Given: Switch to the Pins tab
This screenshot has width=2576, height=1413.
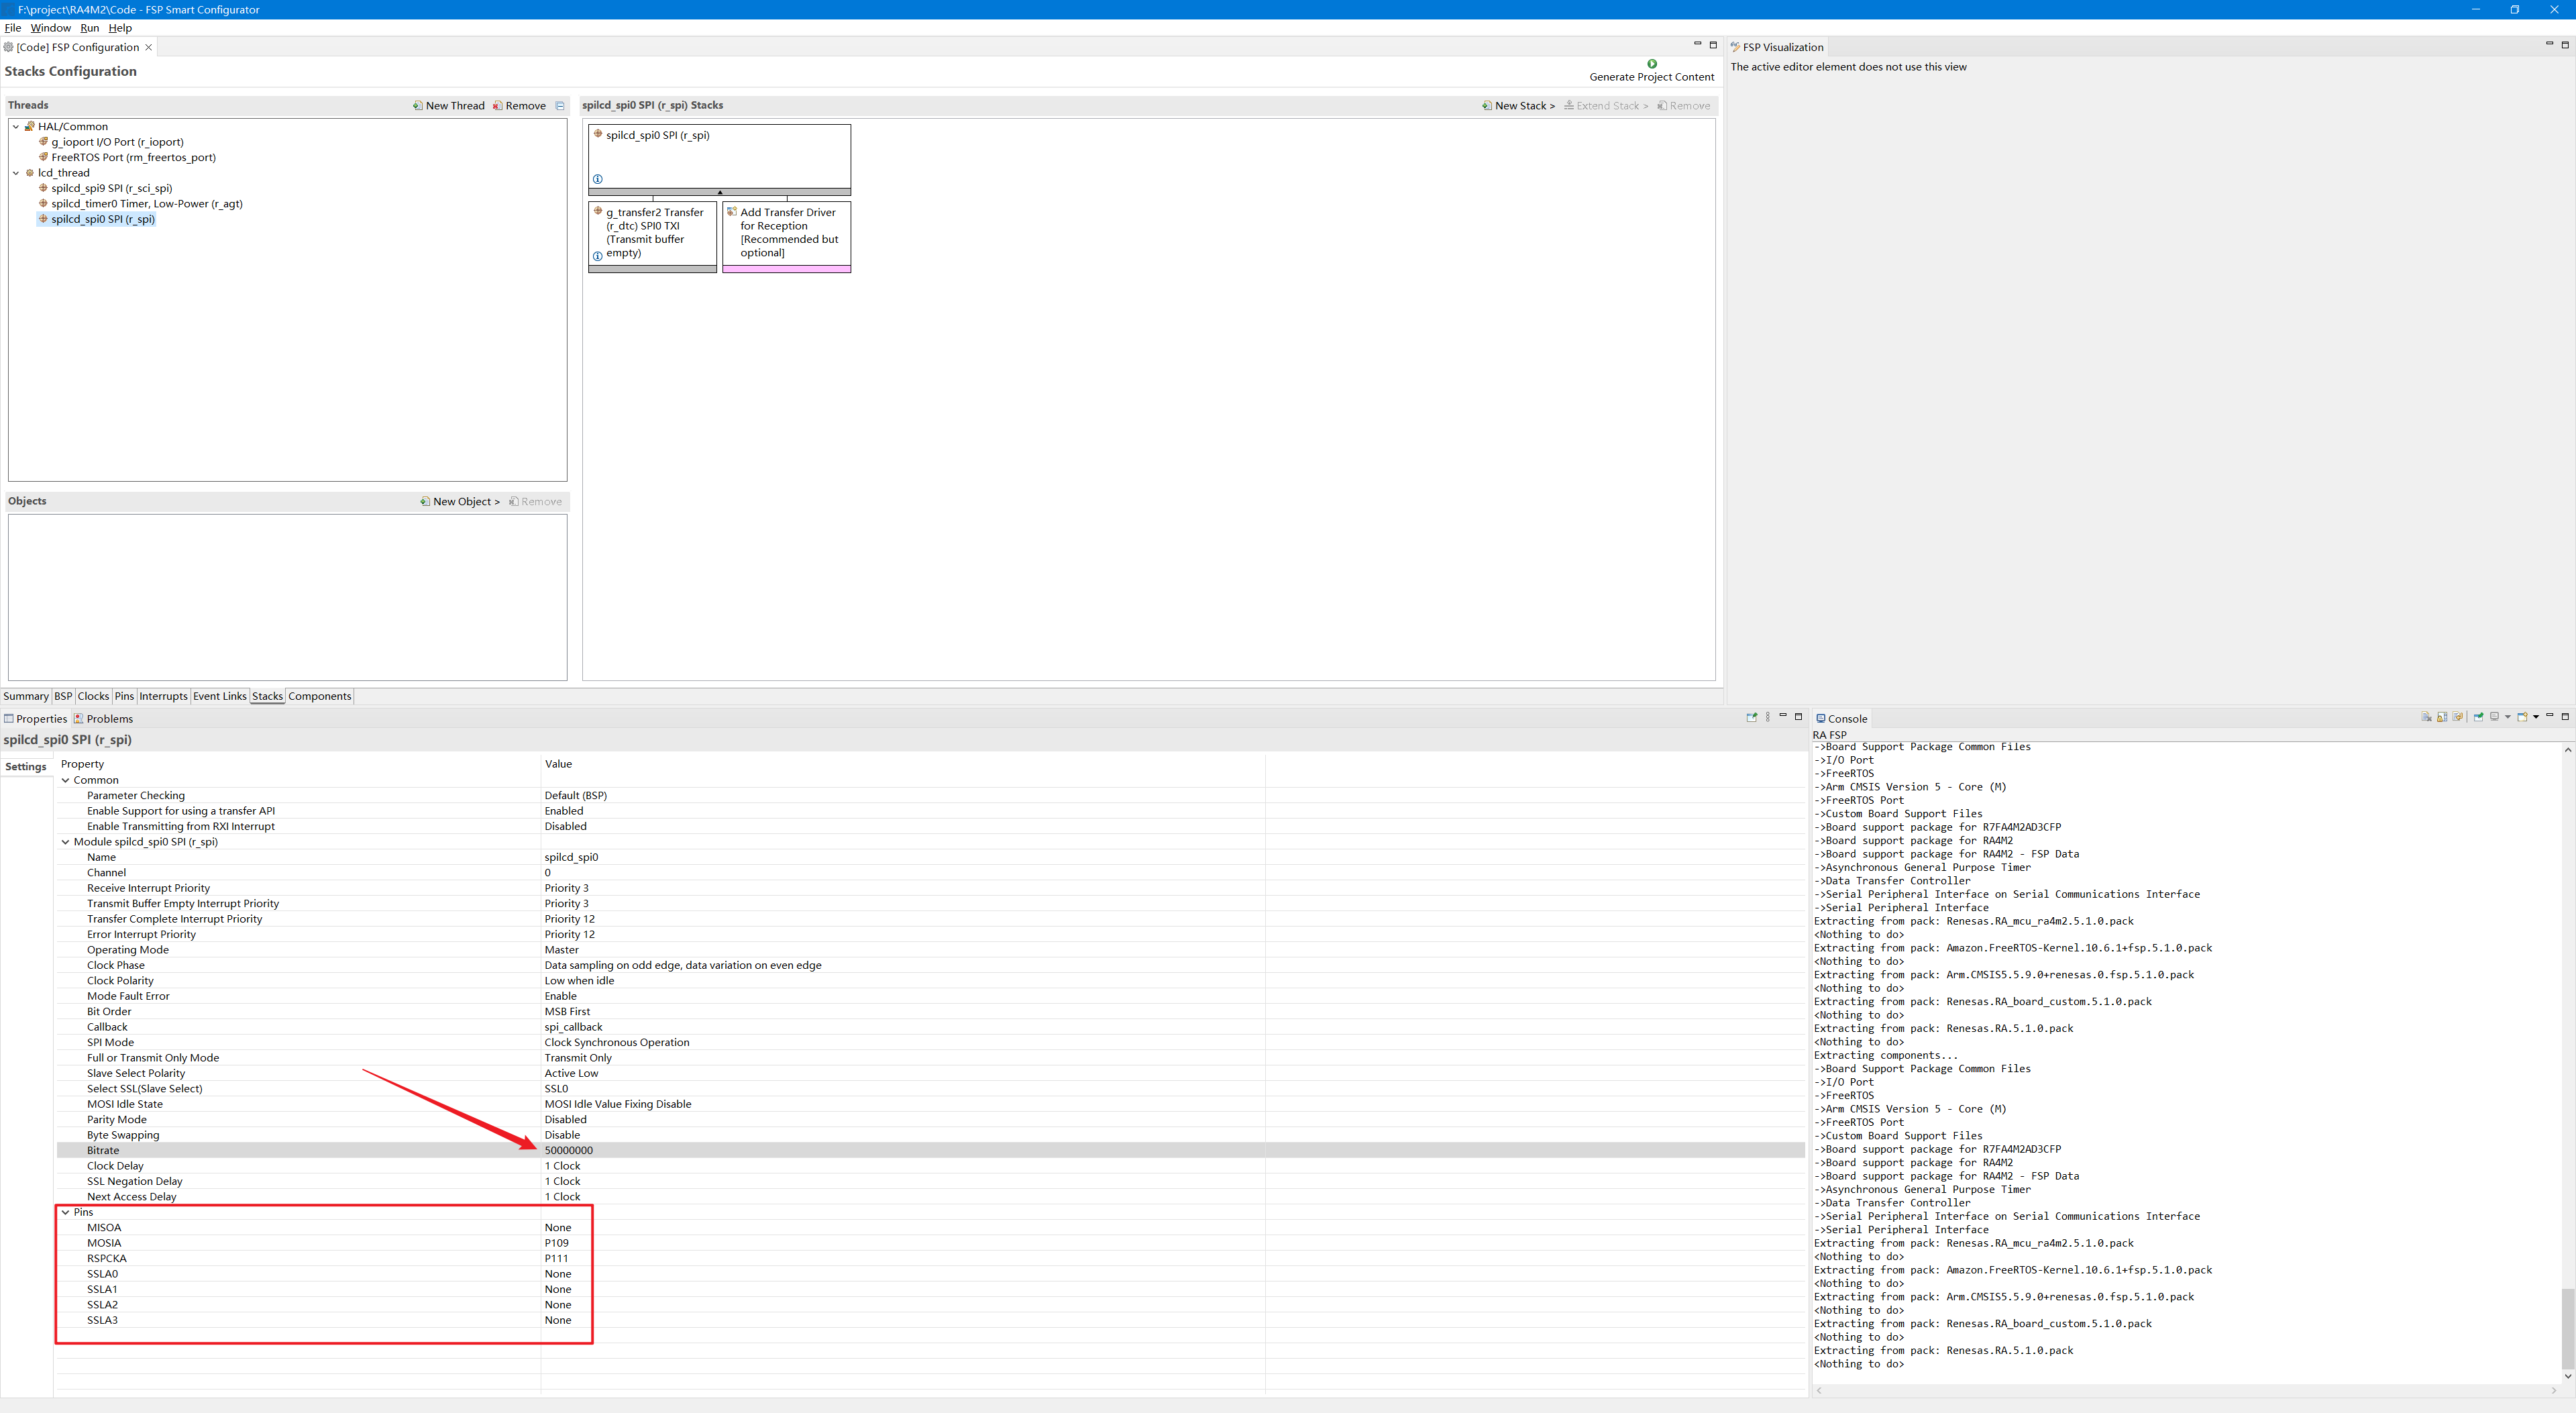Looking at the screenshot, I should (124, 696).
